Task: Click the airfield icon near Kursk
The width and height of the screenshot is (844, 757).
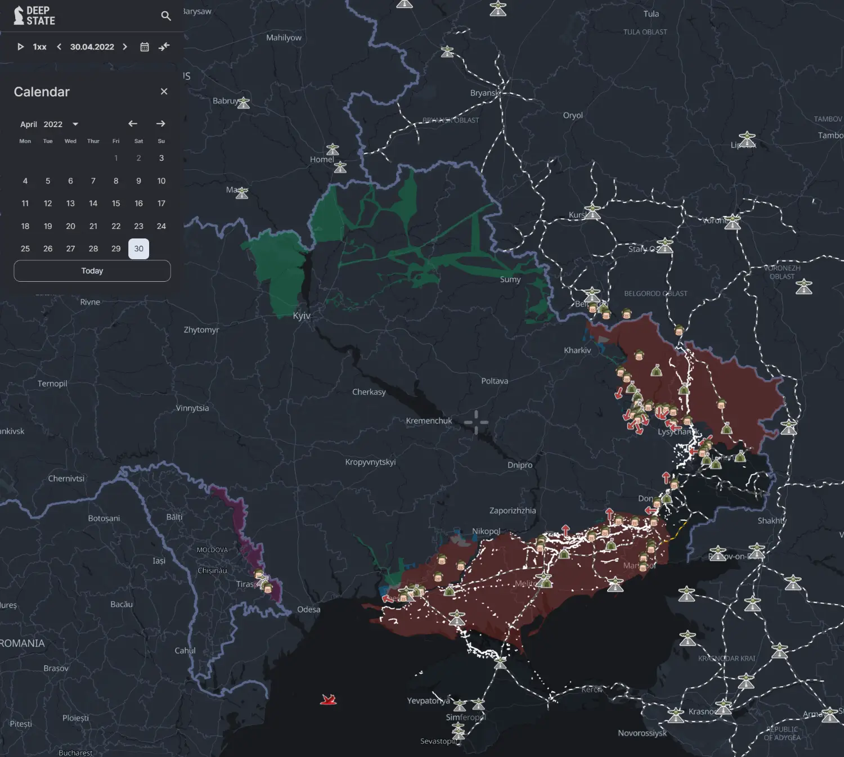Action: point(592,211)
